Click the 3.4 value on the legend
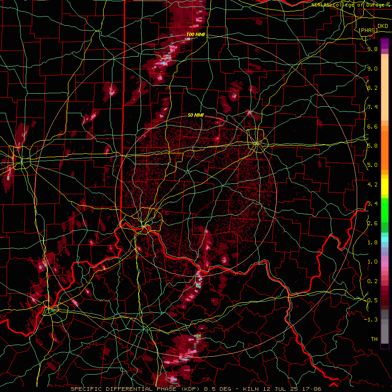Screen dimensions: 392x392 point(372,204)
